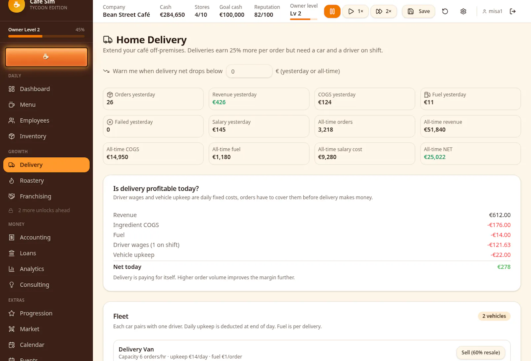Click the '2 vehicles' fleet badge

(x=494, y=316)
